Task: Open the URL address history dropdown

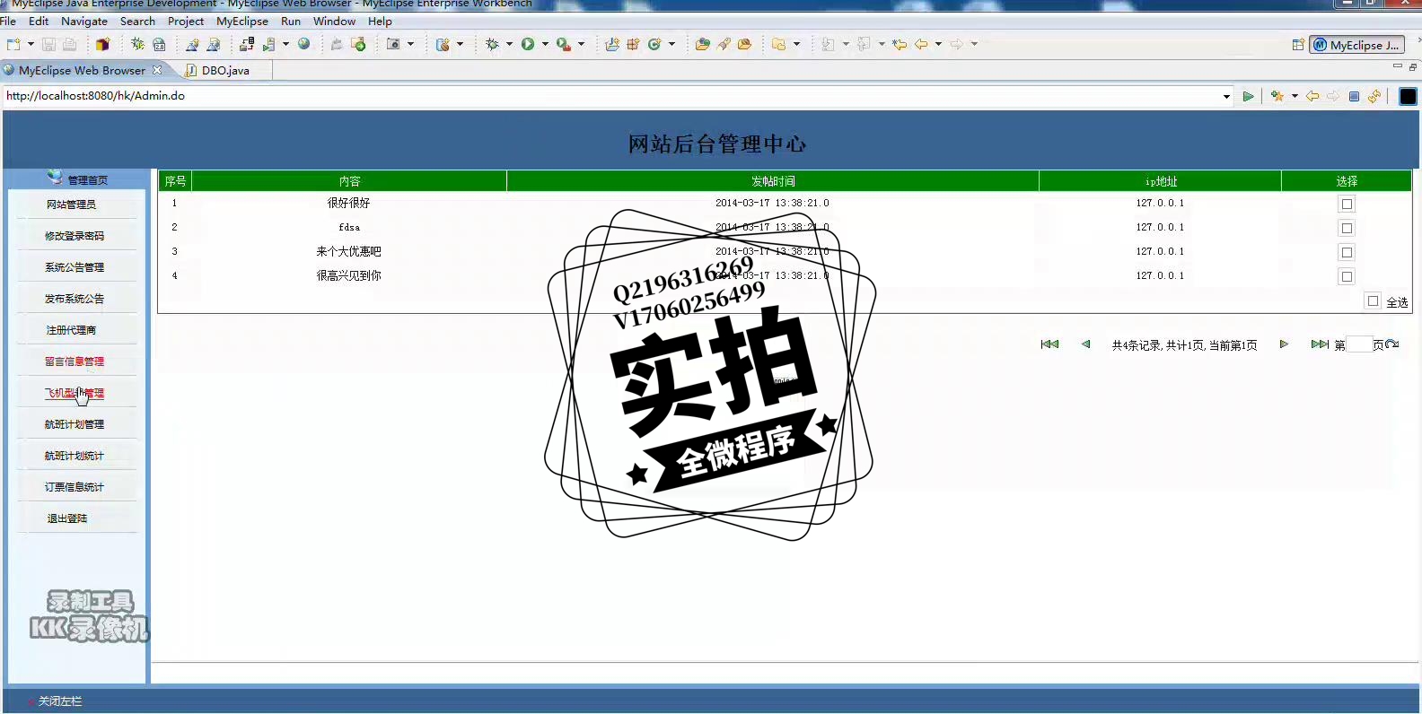Action: point(1226,96)
